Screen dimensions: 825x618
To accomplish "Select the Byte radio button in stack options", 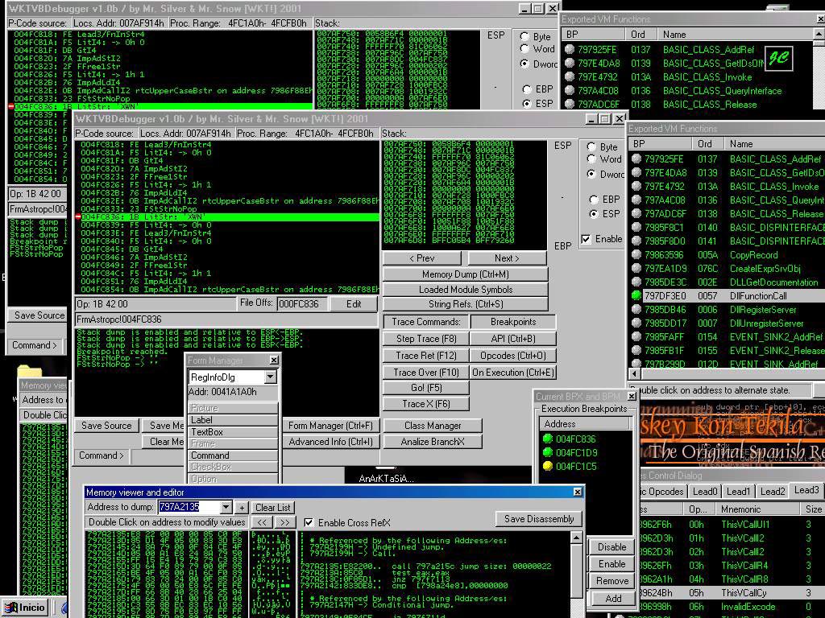I will click(592, 147).
